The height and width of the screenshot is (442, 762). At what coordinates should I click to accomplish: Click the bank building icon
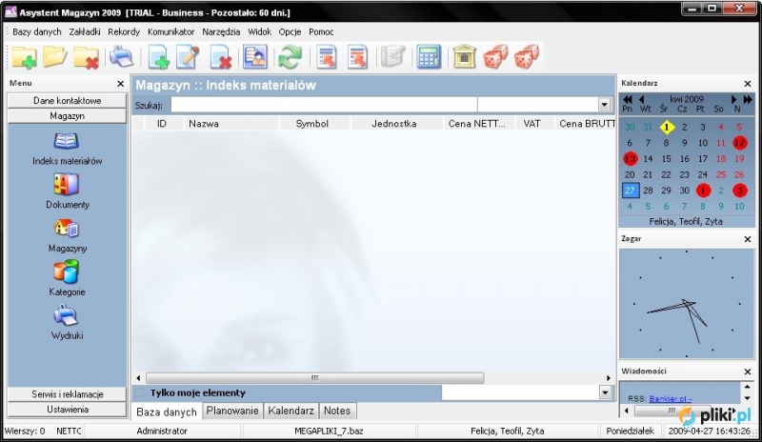click(x=464, y=57)
